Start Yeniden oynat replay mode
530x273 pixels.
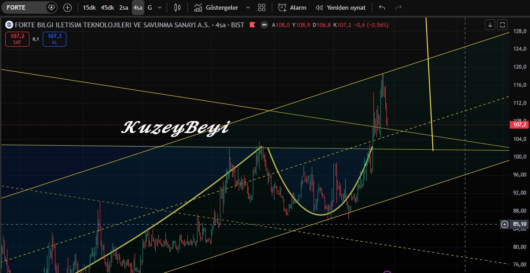(340, 7)
